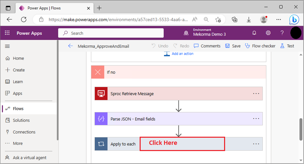
Task: Expand the Apply to each action
Action: point(182,144)
